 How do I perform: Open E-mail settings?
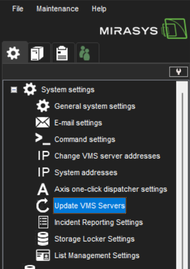click(78, 123)
